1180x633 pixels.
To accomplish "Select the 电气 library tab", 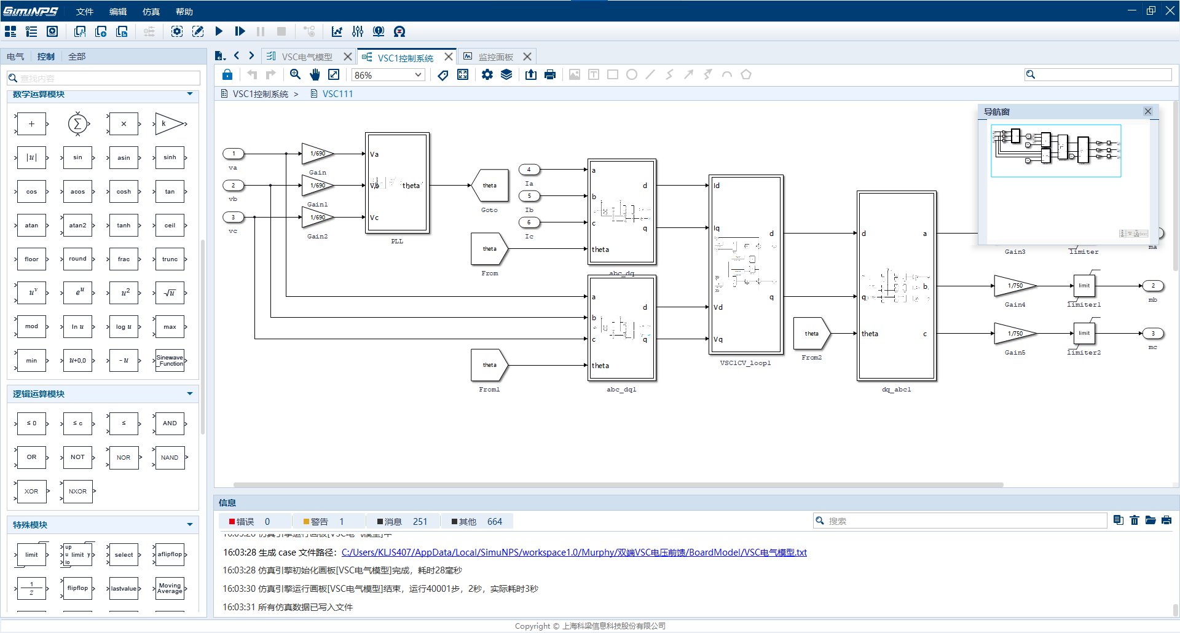I will pos(15,57).
